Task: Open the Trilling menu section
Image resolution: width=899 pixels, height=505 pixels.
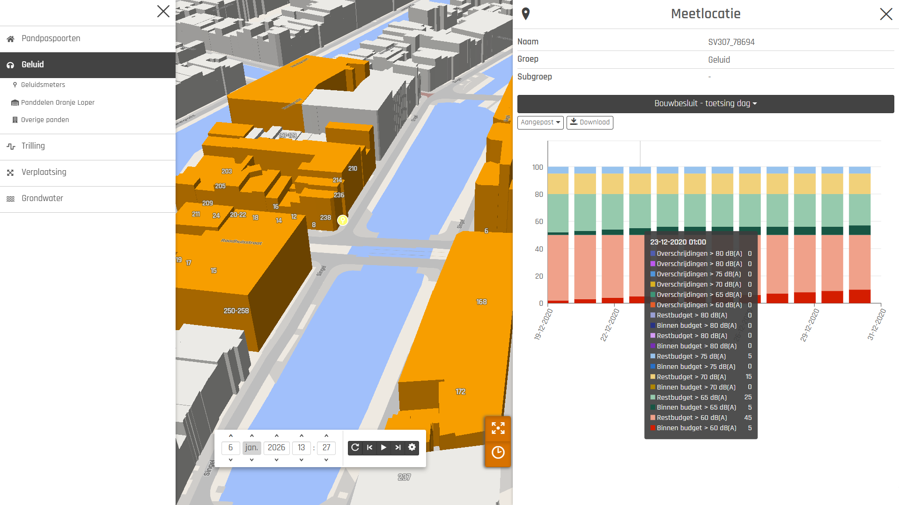Action: point(33,146)
